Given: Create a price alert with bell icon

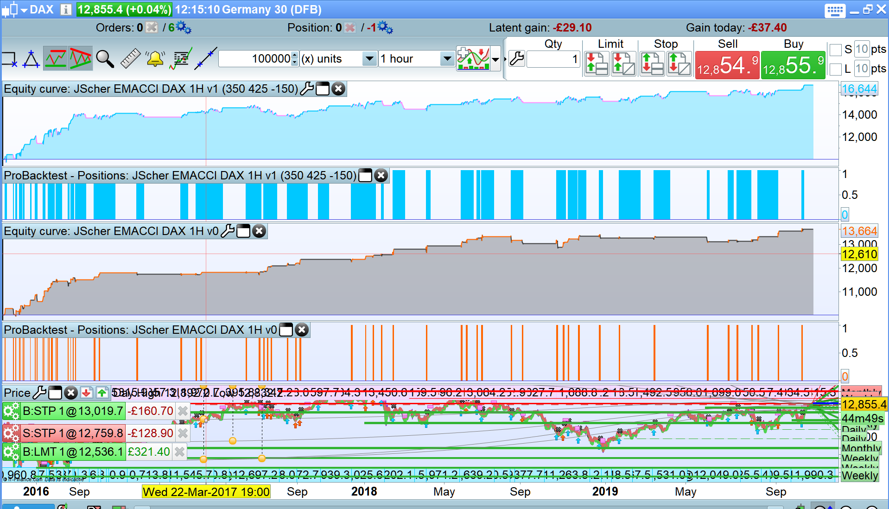Looking at the screenshot, I should [x=155, y=59].
